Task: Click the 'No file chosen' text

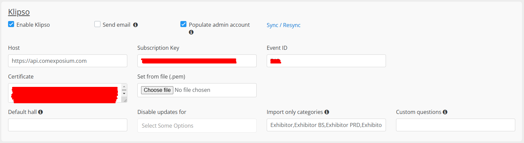Action: tap(192, 90)
